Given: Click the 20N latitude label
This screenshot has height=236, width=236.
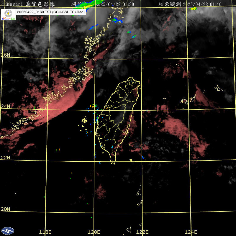Looking at the screenshot, I should [x=5, y=209].
